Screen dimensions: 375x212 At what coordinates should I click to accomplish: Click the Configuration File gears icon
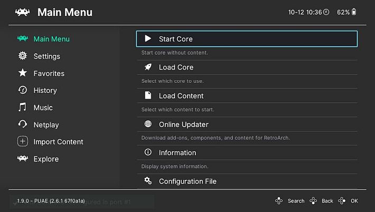click(148, 181)
